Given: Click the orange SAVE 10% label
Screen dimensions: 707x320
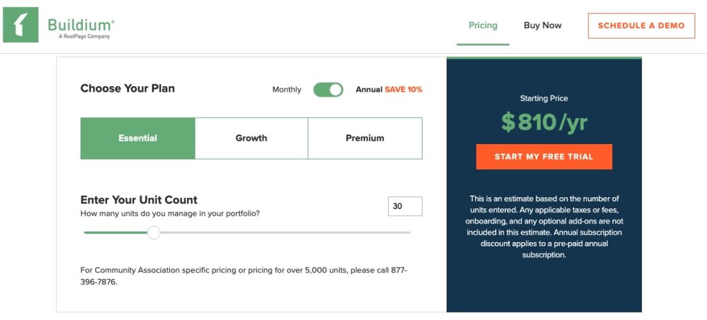Looking at the screenshot, I should [403, 90].
